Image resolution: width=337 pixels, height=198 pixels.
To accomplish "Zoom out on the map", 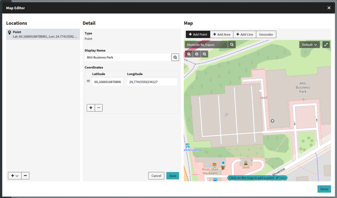I will pyautogui.click(x=205, y=54).
